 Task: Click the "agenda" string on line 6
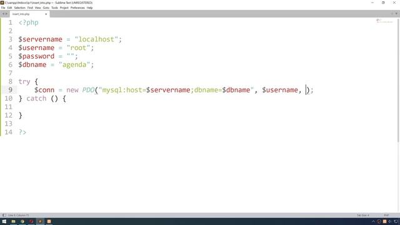point(74,64)
